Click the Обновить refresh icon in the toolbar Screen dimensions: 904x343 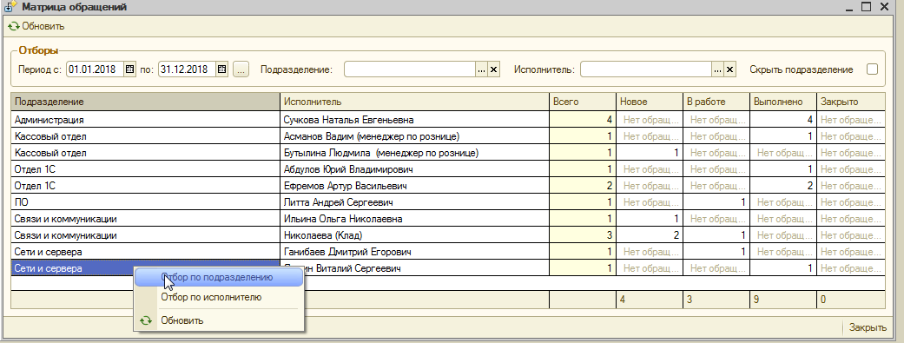(14, 26)
